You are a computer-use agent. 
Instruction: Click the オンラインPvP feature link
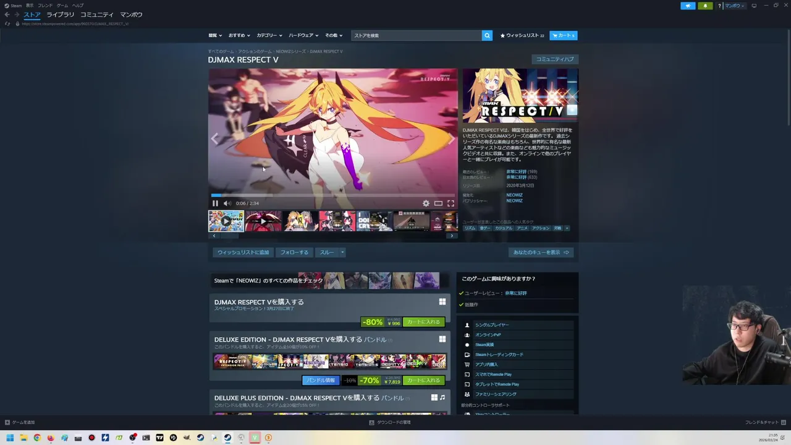(488, 335)
